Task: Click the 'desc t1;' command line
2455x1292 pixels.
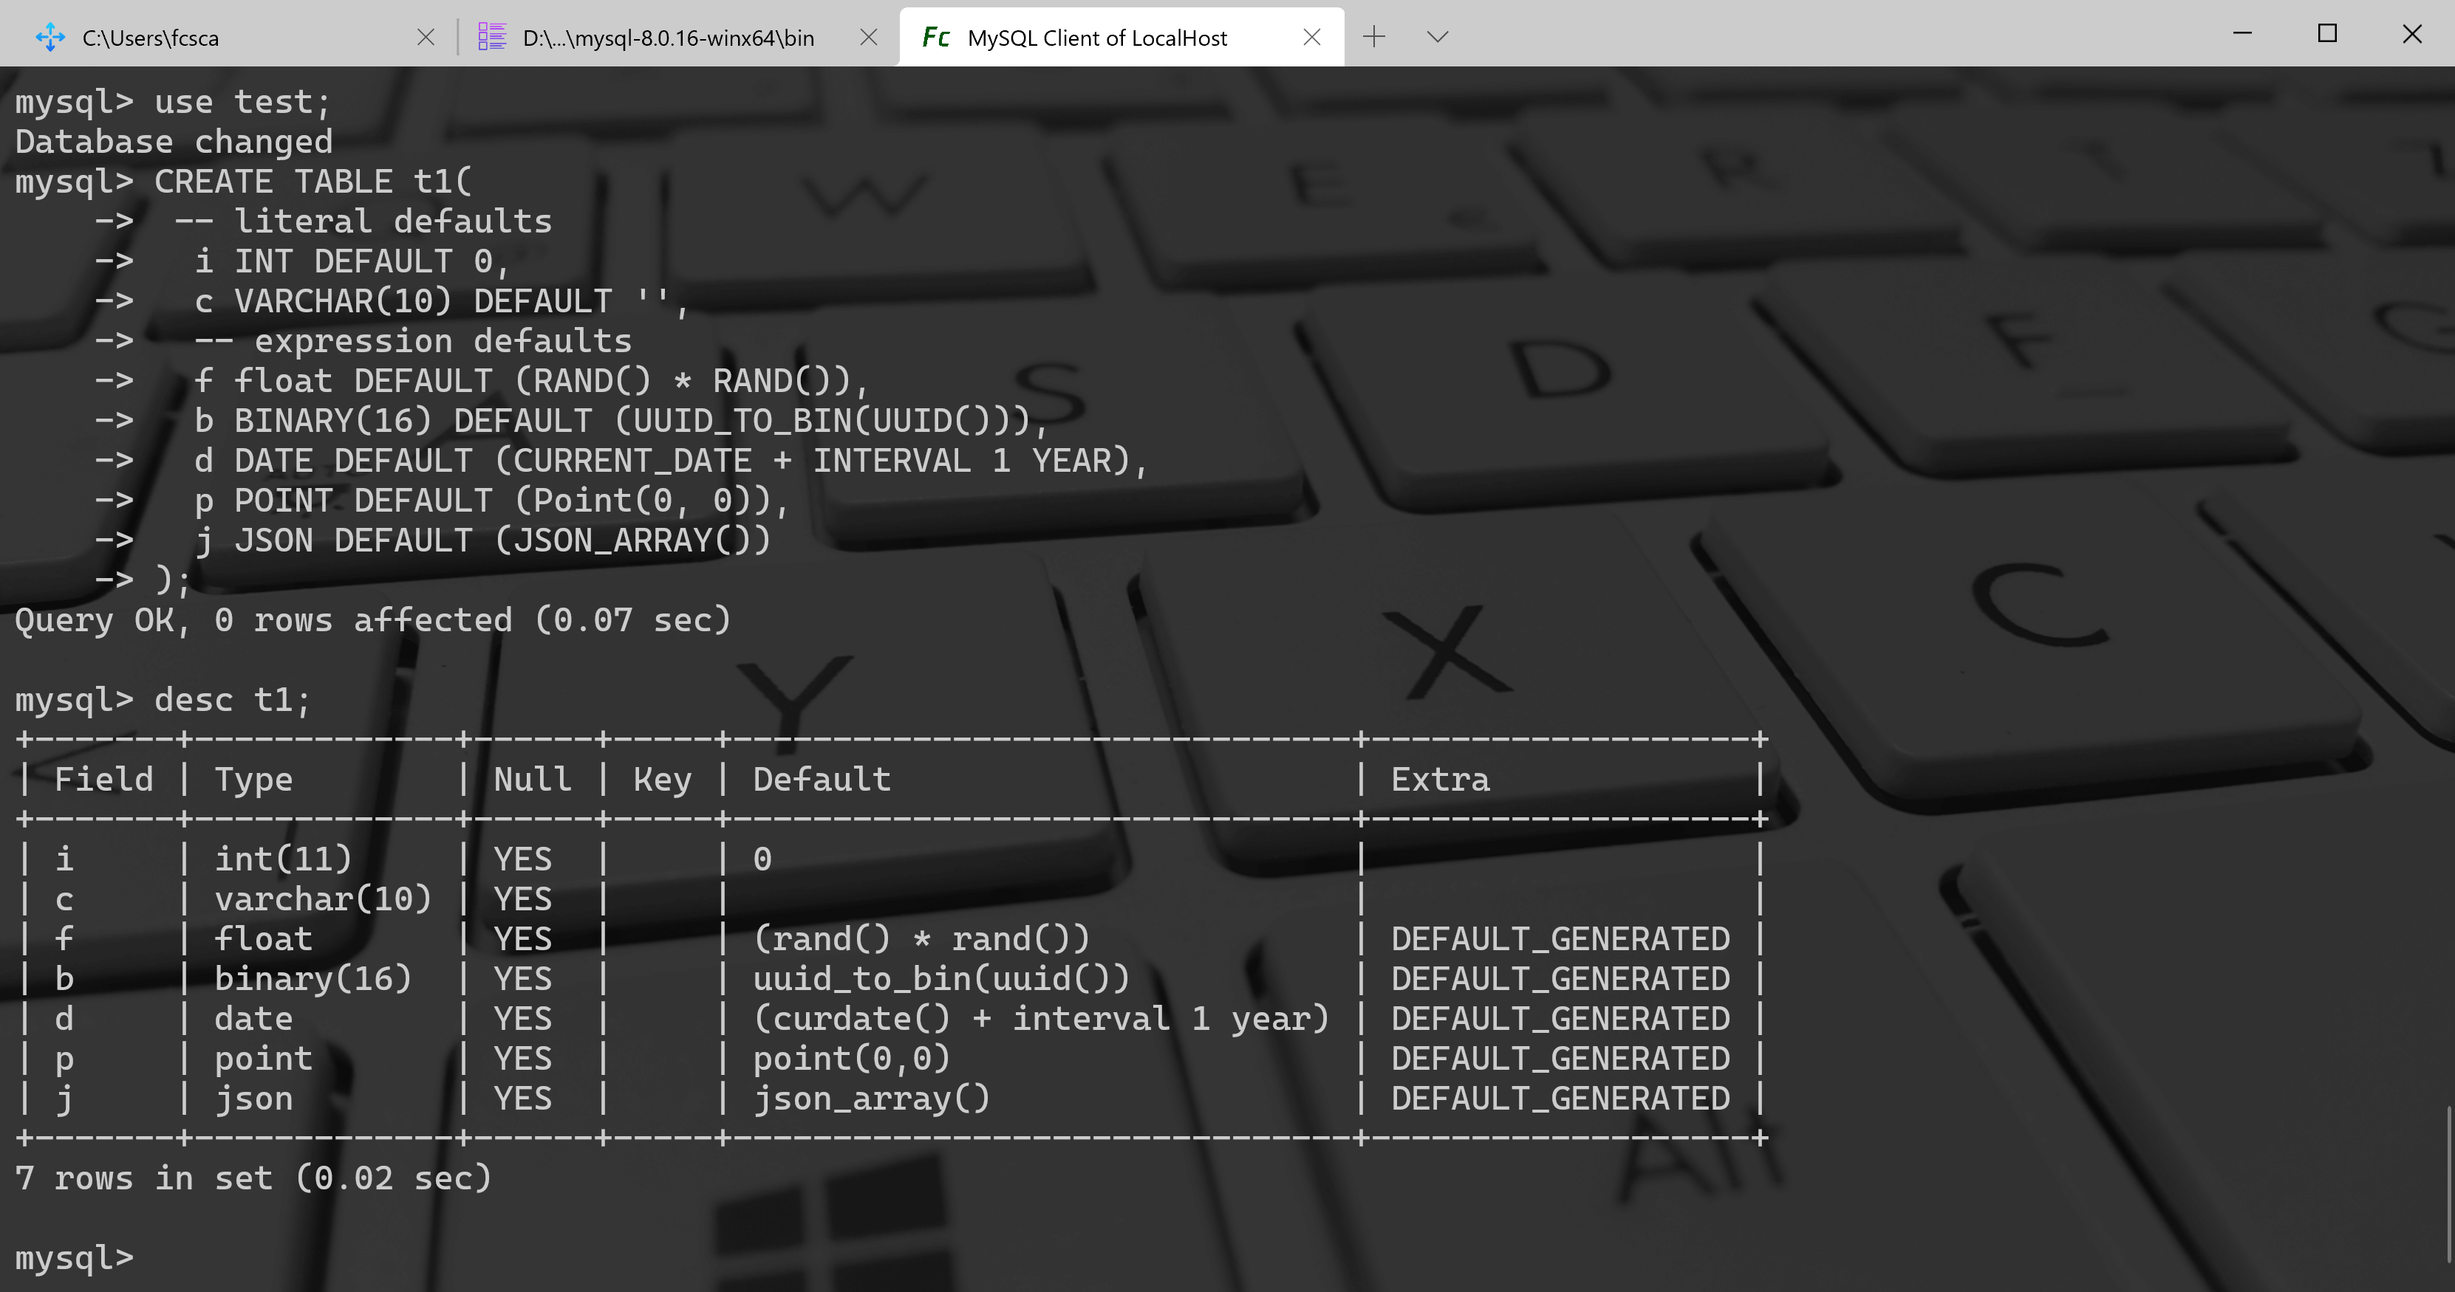Action: coord(231,700)
